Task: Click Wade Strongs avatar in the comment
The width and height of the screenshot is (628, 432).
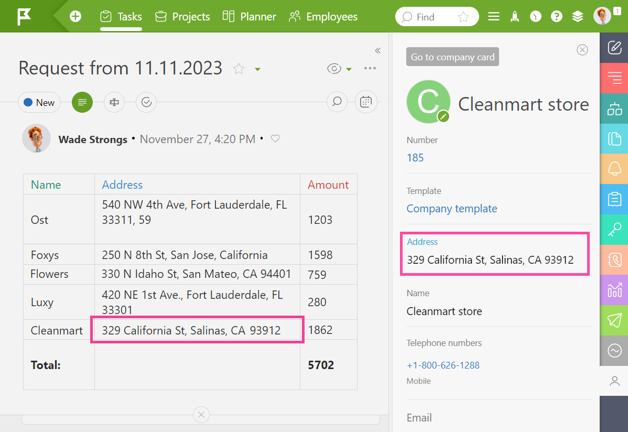Action: pos(36,138)
